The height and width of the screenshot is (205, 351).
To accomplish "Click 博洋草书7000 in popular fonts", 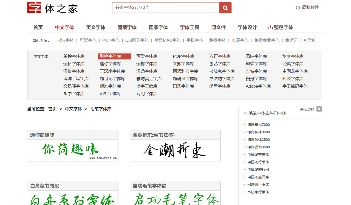I will coord(259,125).
